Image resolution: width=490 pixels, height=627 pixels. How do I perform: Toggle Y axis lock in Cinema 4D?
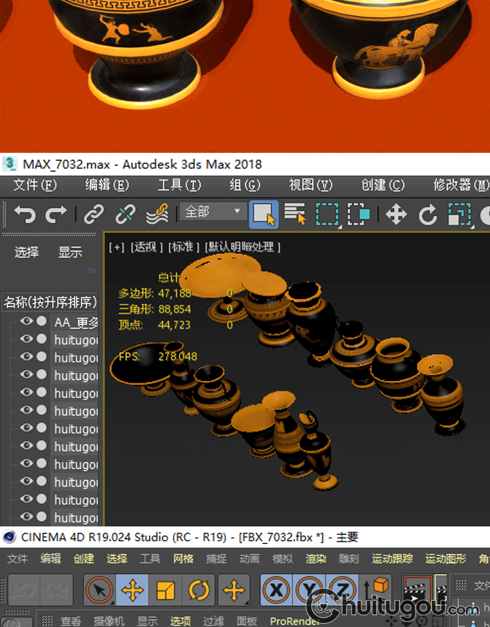coord(308,591)
